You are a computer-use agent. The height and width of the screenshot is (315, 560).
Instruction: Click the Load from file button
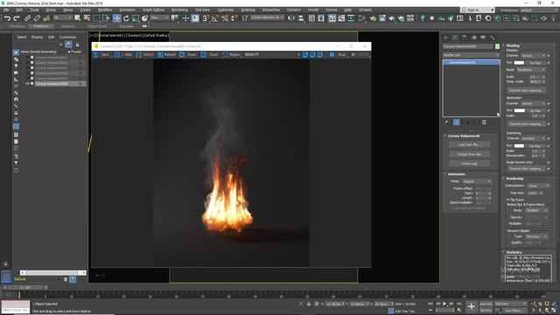point(469,145)
